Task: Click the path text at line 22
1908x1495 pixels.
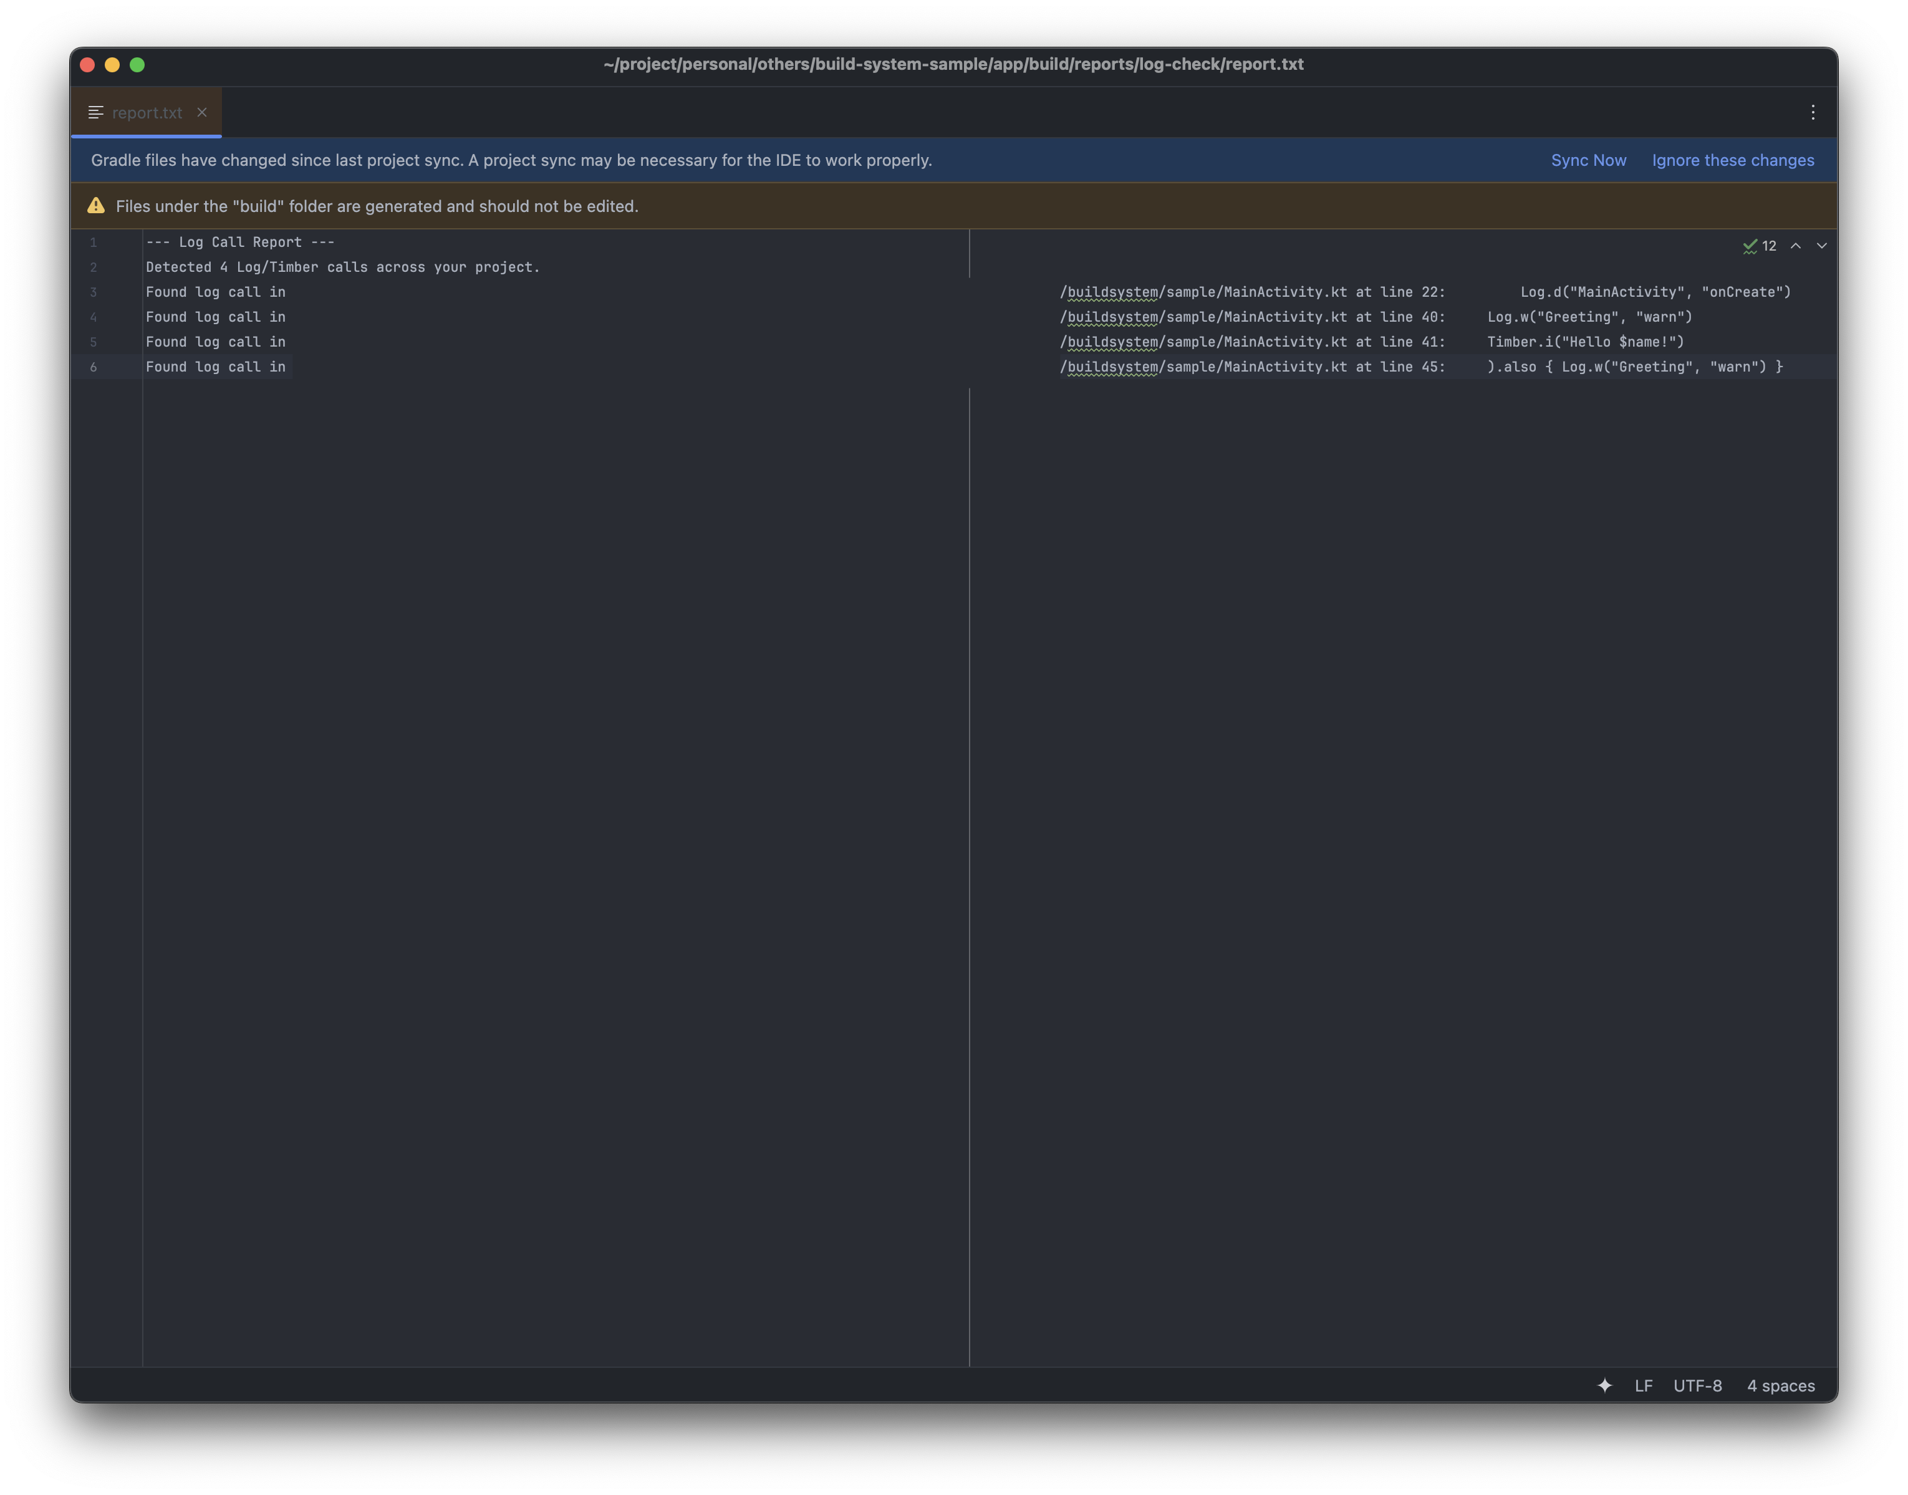Action: 1253,292
